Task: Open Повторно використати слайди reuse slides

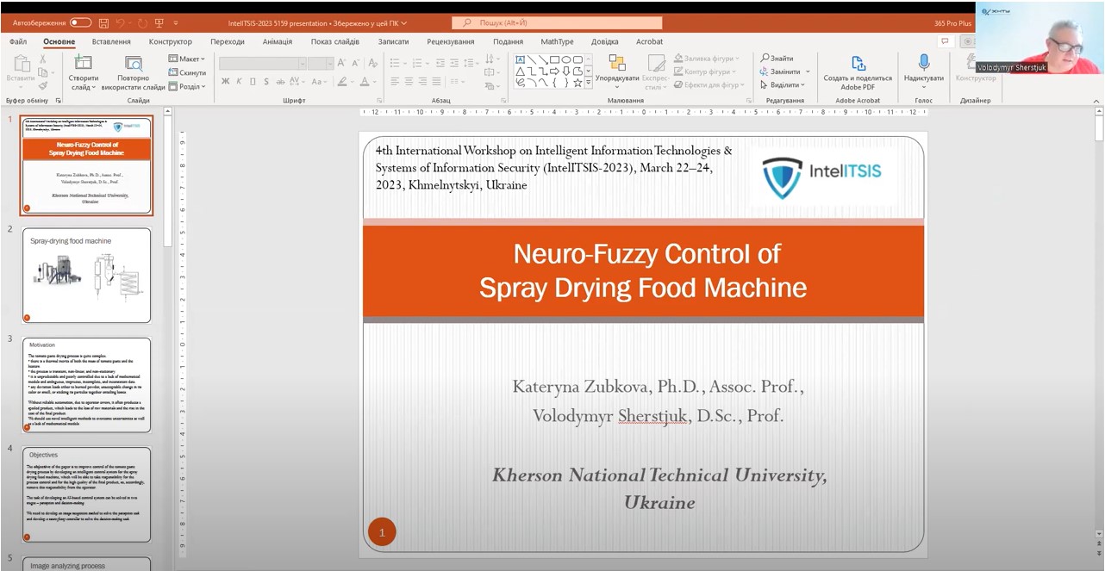Action: (x=133, y=63)
